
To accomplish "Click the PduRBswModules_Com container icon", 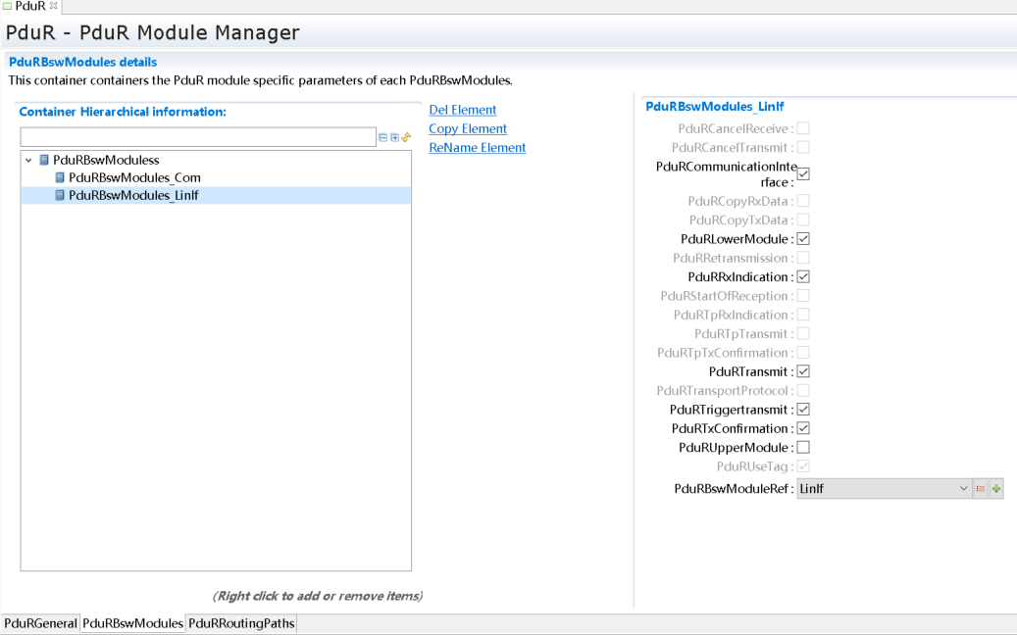I will pos(60,177).
